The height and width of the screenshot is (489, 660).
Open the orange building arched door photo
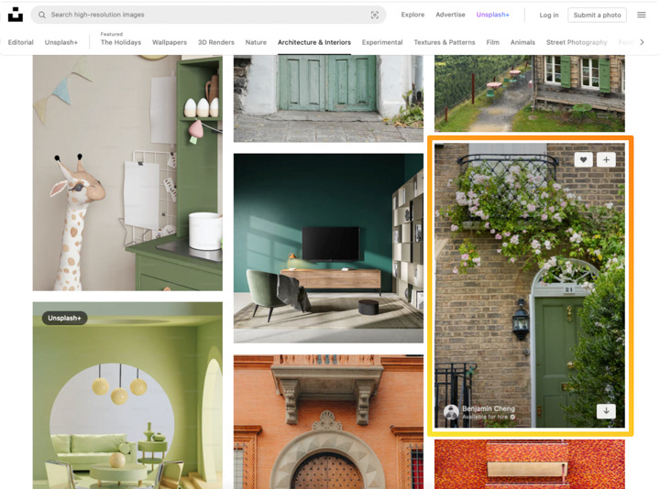tap(328, 422)
